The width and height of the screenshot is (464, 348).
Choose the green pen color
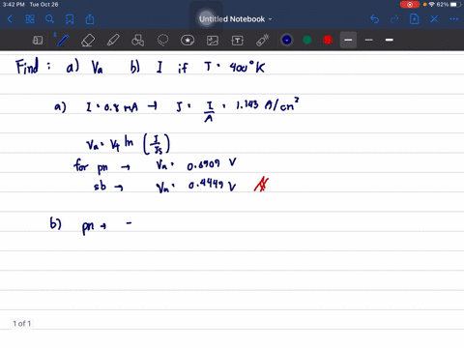point(307,40)
